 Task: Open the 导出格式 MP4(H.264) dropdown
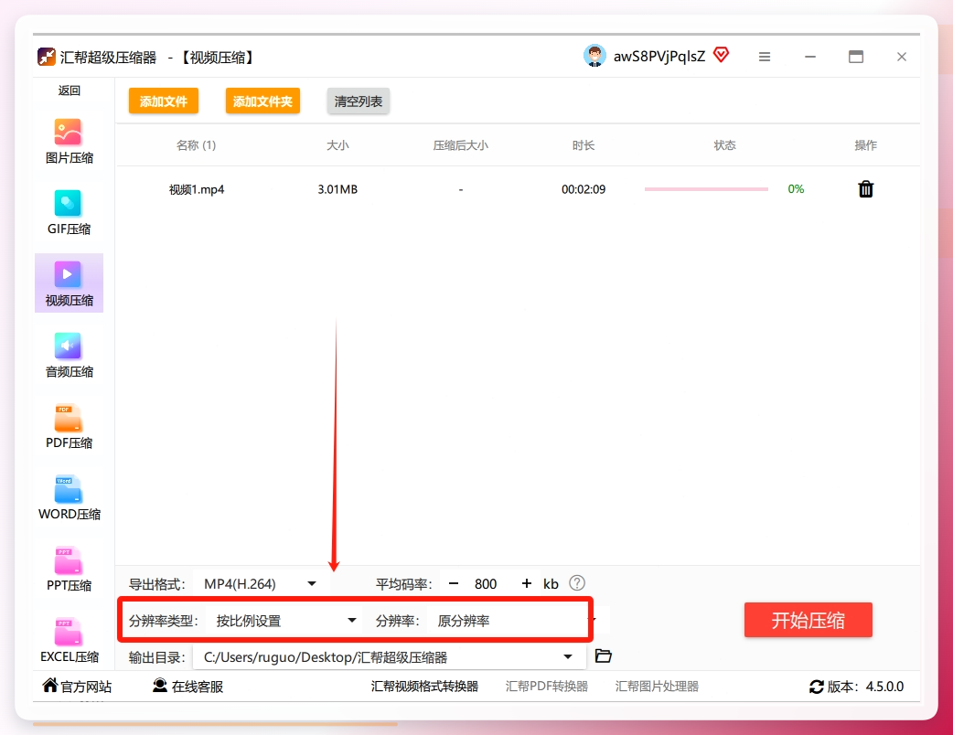(262, 584)
